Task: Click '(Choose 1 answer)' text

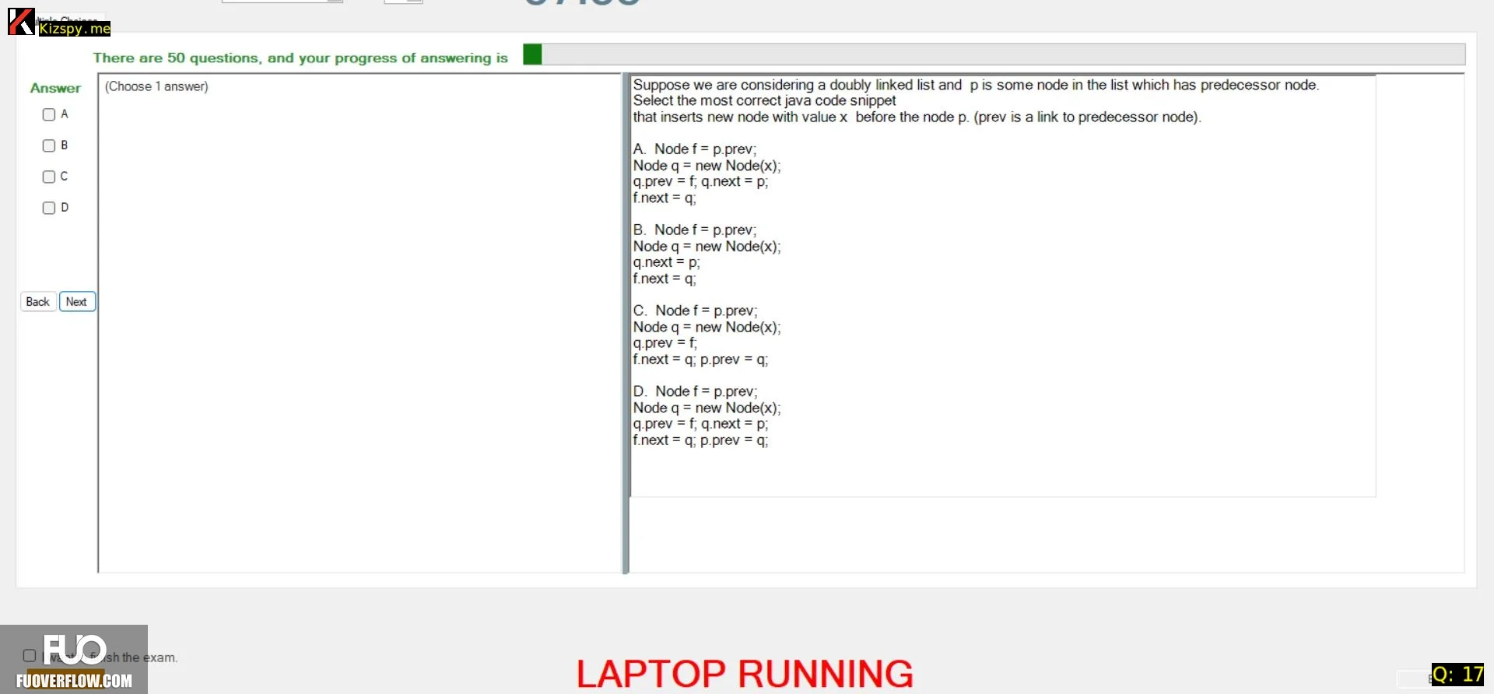Action: 156,86
